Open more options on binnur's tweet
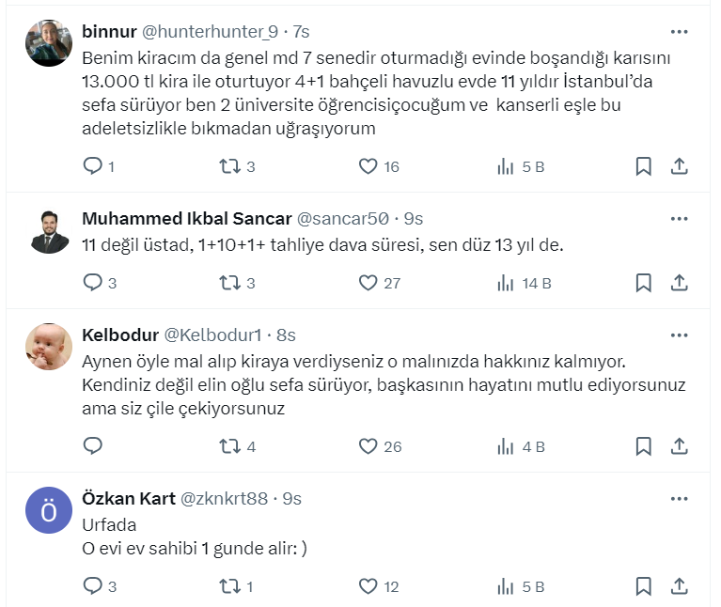721x607 pixels. click(x=679, y=32)
